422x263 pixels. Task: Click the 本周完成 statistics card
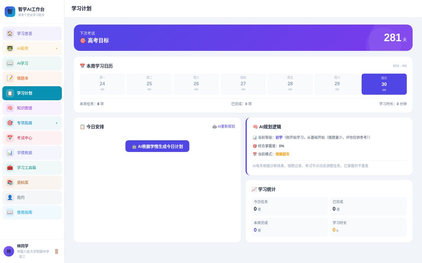tap(289, 227)
